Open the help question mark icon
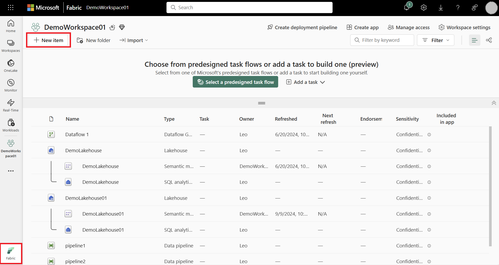499x265 pixels. pos(458,8)
